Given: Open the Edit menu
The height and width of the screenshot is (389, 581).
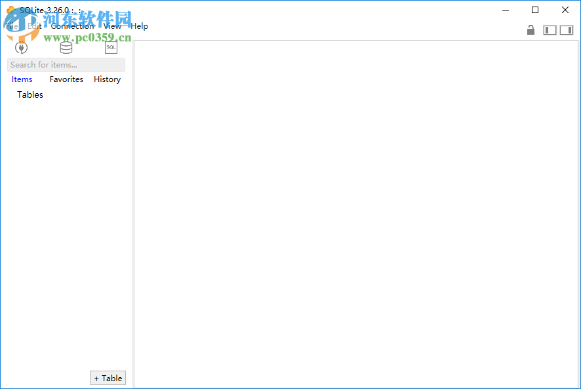Looking at the screenshot, I should coord(33,26).
